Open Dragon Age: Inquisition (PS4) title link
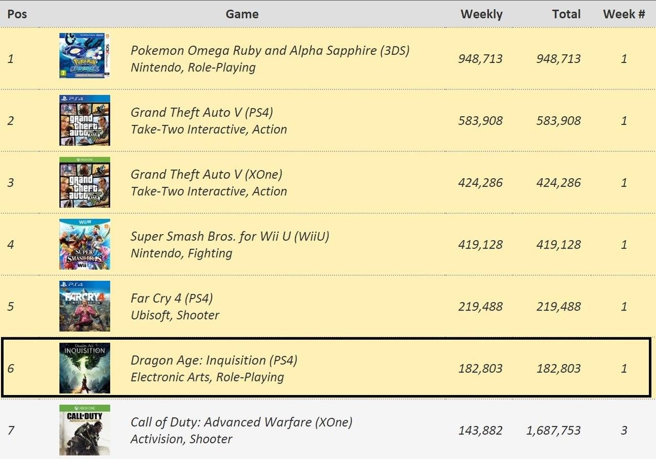656x459 pixels. 214,361
